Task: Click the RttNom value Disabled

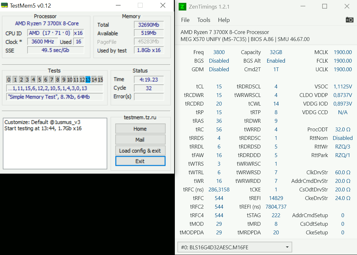Action: pyautogui.click(x=343, y=138)
